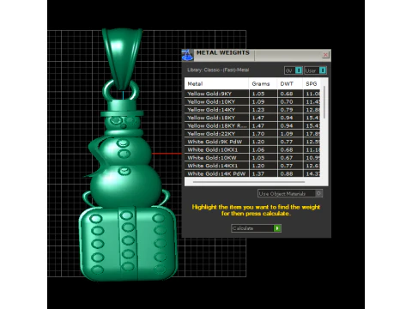Click the 0.67 DWT value for 10KW
The height and width of the screenshot is (309, 412).
(x=287, y=158)
